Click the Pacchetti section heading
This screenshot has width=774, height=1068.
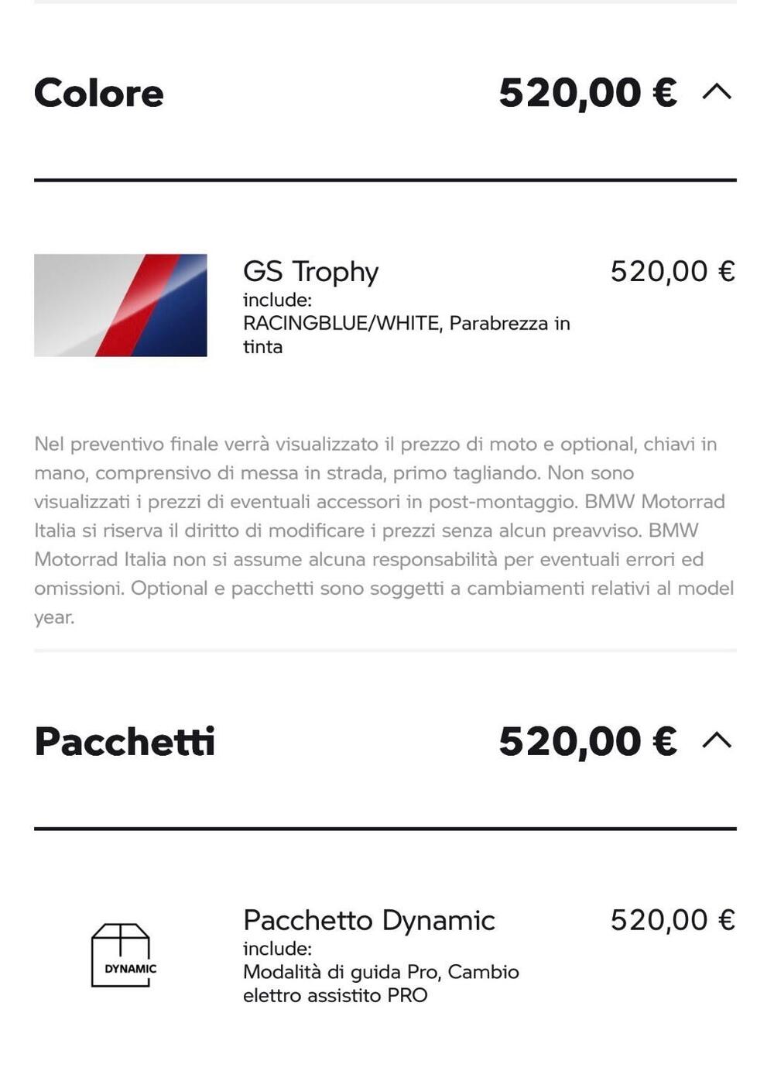point(125,741)
